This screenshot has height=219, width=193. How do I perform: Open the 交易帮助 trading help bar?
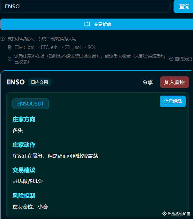point(97,24)
